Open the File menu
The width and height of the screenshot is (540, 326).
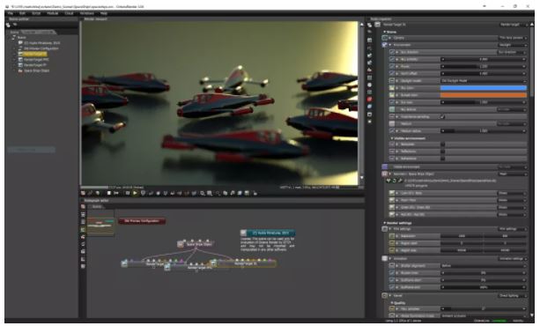click(11, 13)
